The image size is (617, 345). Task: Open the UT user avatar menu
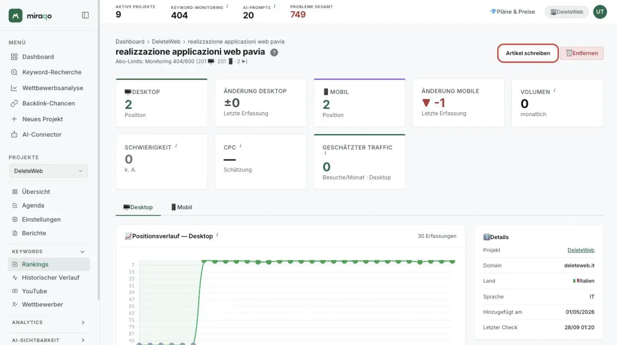point(600,12)
